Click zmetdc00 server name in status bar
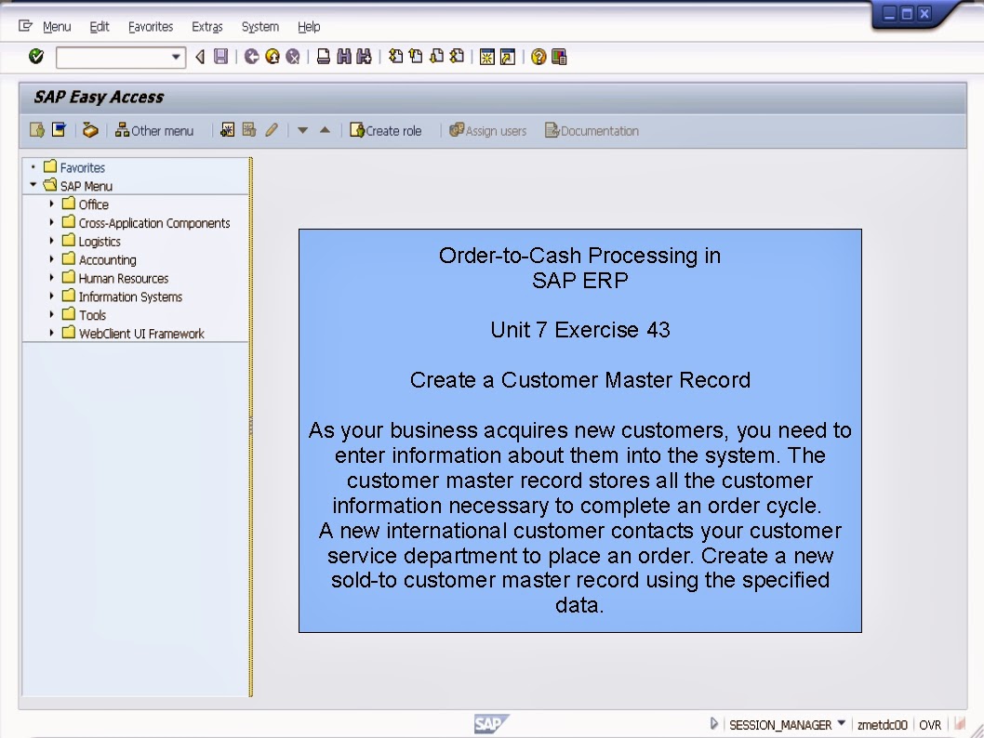Viewport: 984px width, 738px height. point(882,725)
